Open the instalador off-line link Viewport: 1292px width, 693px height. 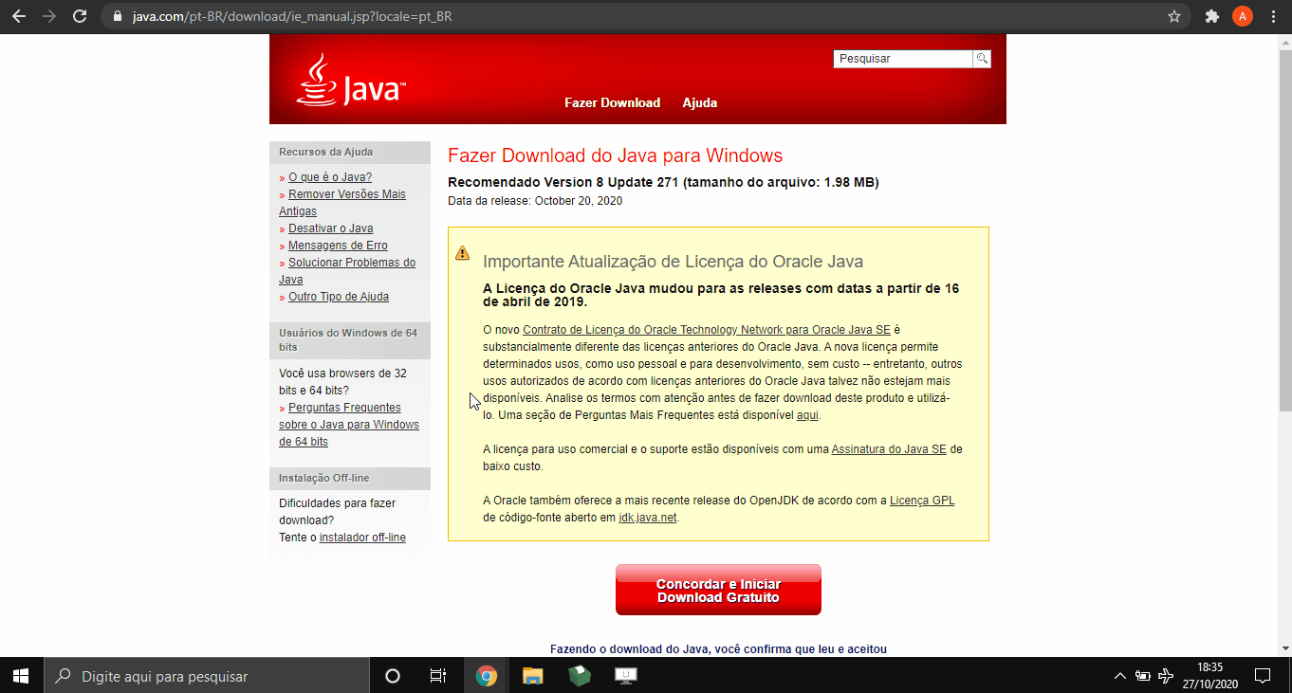coord(361,537)
